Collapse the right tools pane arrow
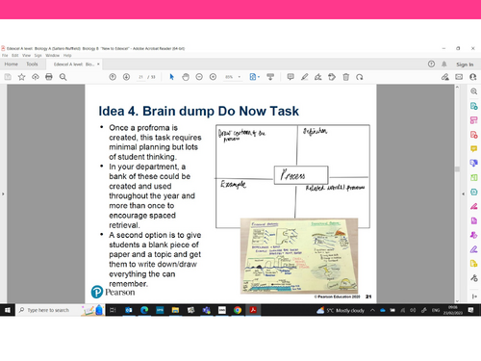481x361 pixels. (x=463, y=193)
